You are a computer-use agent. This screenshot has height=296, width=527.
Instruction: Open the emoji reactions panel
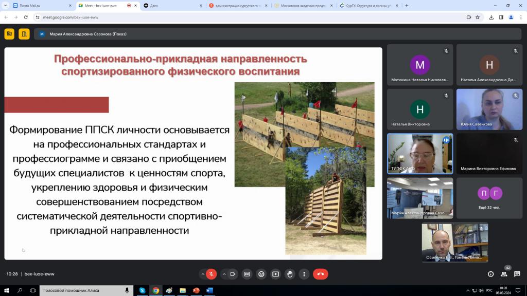point(261,274)
